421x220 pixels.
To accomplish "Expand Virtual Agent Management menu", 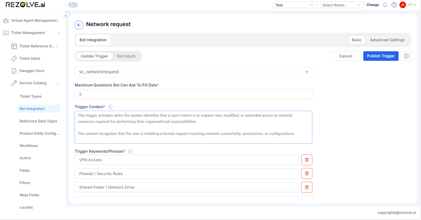I will pyautogui.click(x=58, y=21).
